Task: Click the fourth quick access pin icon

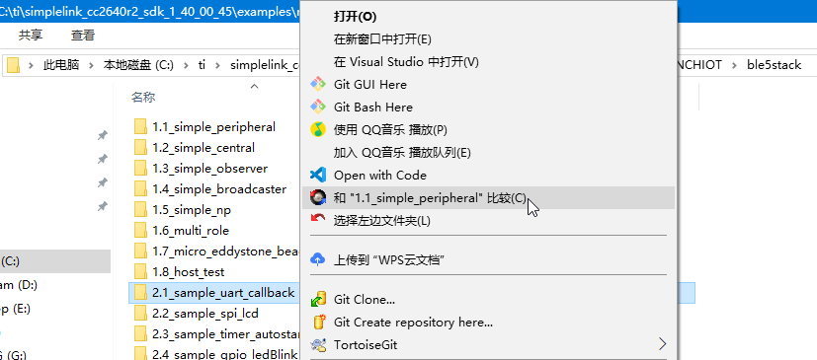Action: coord(103,206)
